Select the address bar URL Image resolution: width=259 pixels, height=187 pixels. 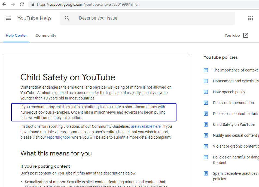(x=88, y=4)
